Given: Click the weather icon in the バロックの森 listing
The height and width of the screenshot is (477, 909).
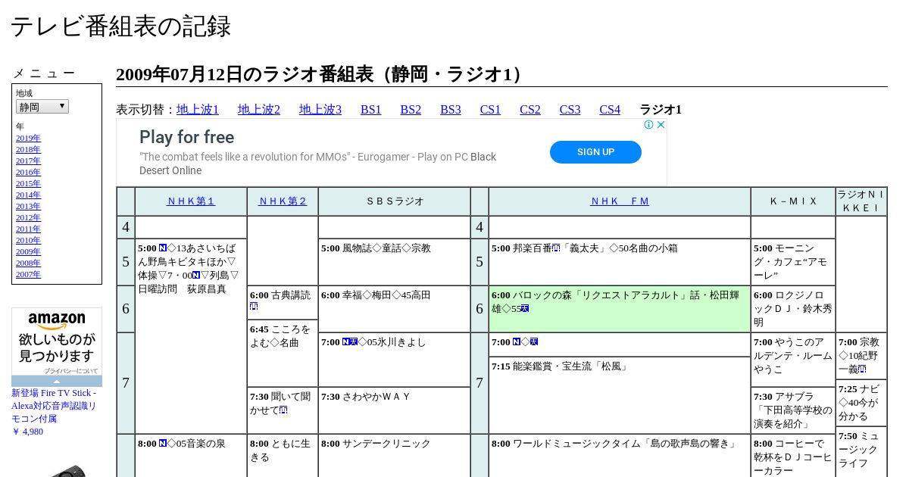Looking at the screenshot, I should tap(524, 309).
